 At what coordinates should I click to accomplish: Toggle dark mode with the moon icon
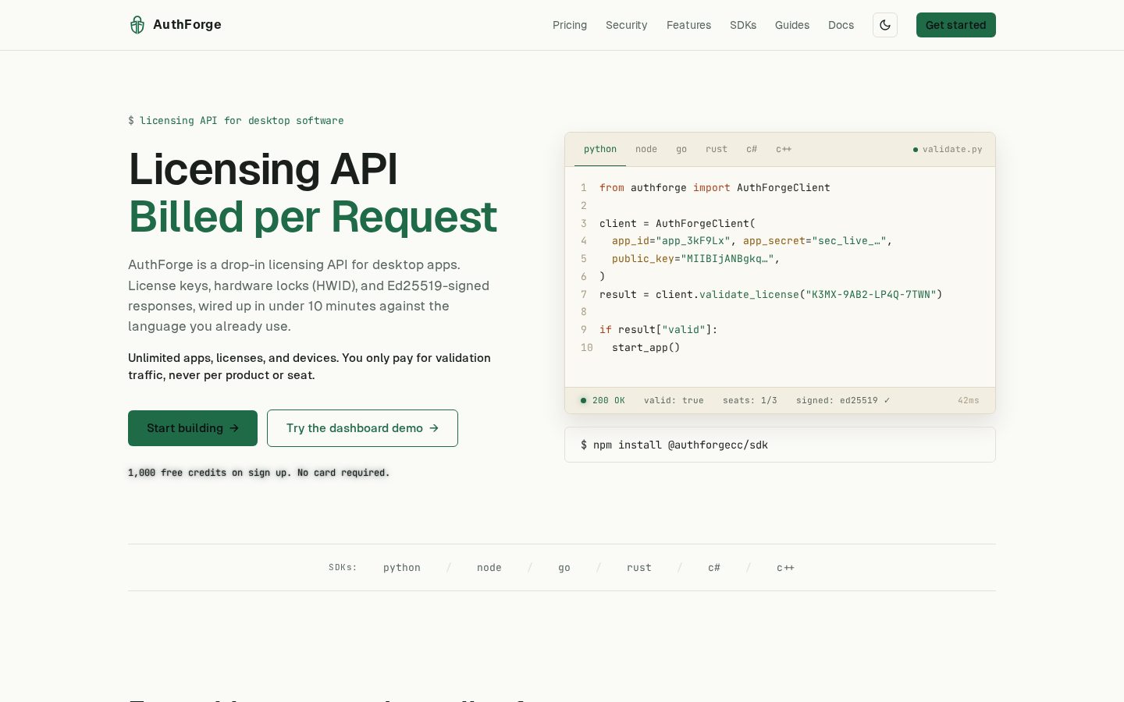(x=885, y=25)
